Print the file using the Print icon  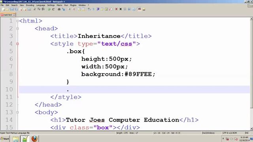click(x=29, y=9)
